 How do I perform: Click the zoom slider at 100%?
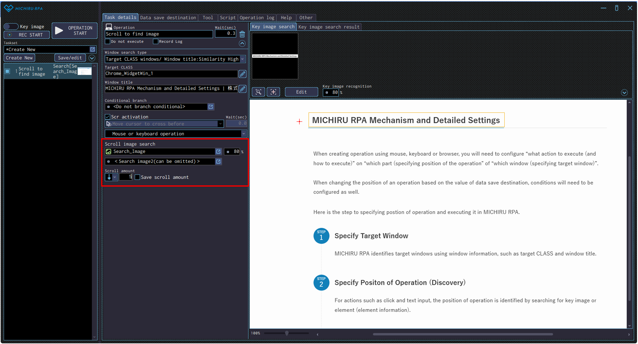(287, 333)
